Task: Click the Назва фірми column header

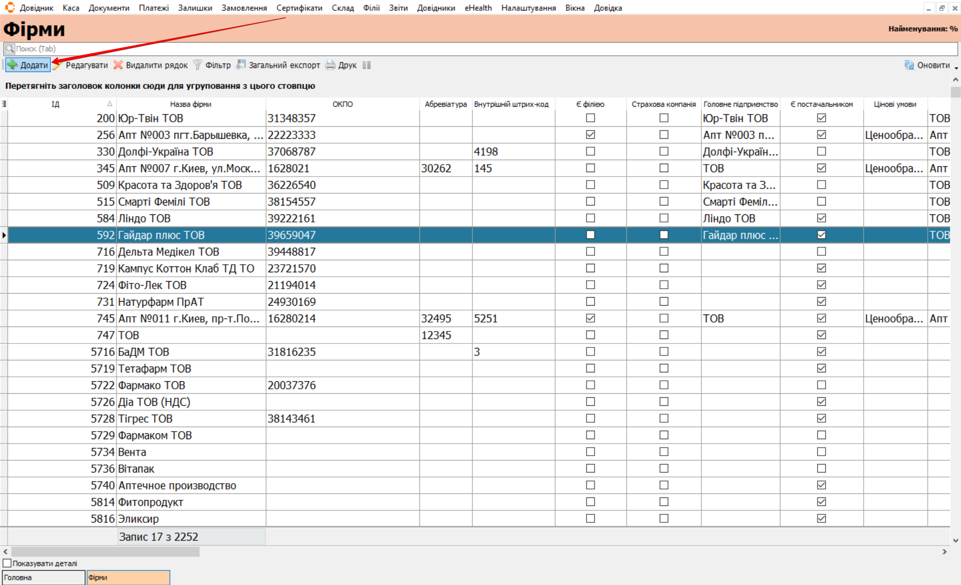Action: pyautogui.click(x=191, y=104)
